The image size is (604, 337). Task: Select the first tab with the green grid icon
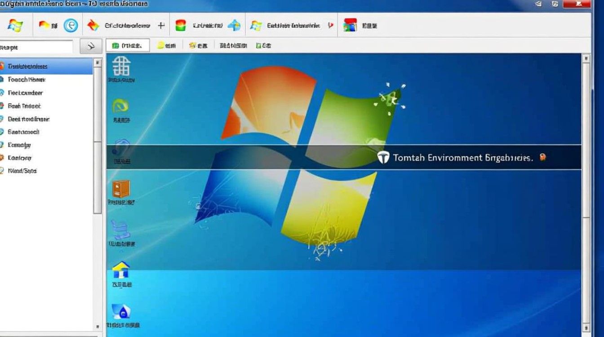coord(128,45)
